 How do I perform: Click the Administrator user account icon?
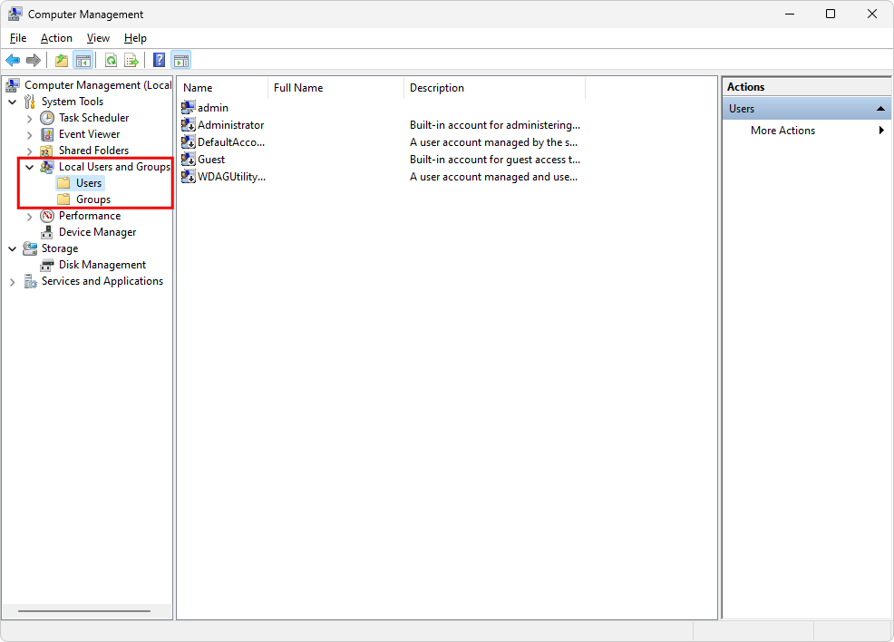click(189, 125)
